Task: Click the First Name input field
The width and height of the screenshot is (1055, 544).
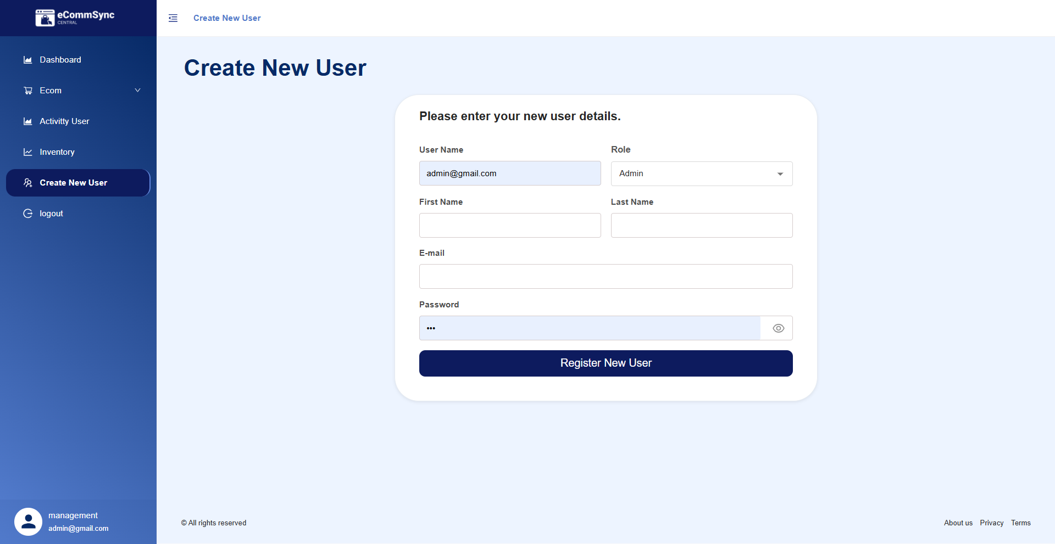Action: 510,225
